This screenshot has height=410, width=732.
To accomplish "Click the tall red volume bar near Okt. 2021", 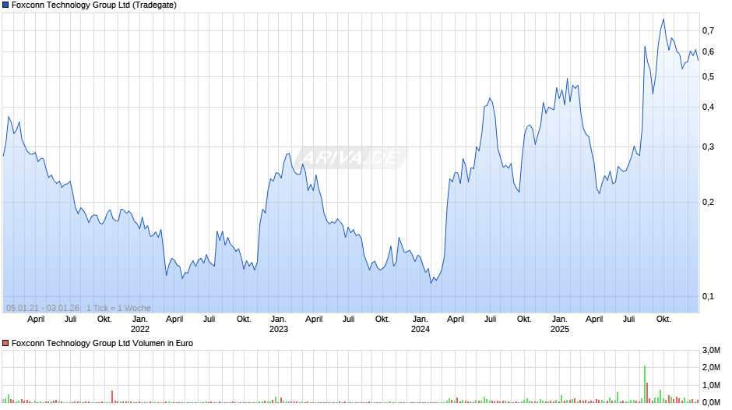I will pos(112,397).
